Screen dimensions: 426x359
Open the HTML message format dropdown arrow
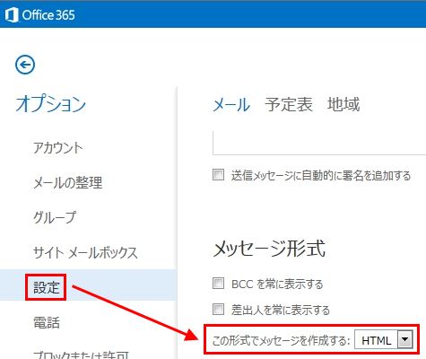(x=405, y=339)
